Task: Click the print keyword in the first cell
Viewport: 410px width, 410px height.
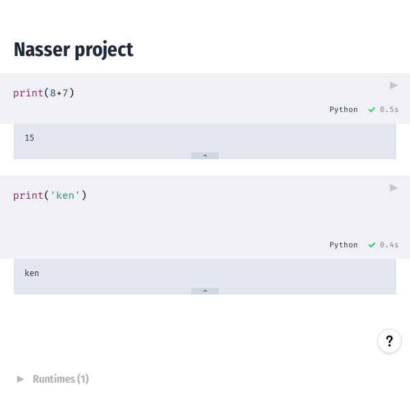Action: tap(28, 93)
